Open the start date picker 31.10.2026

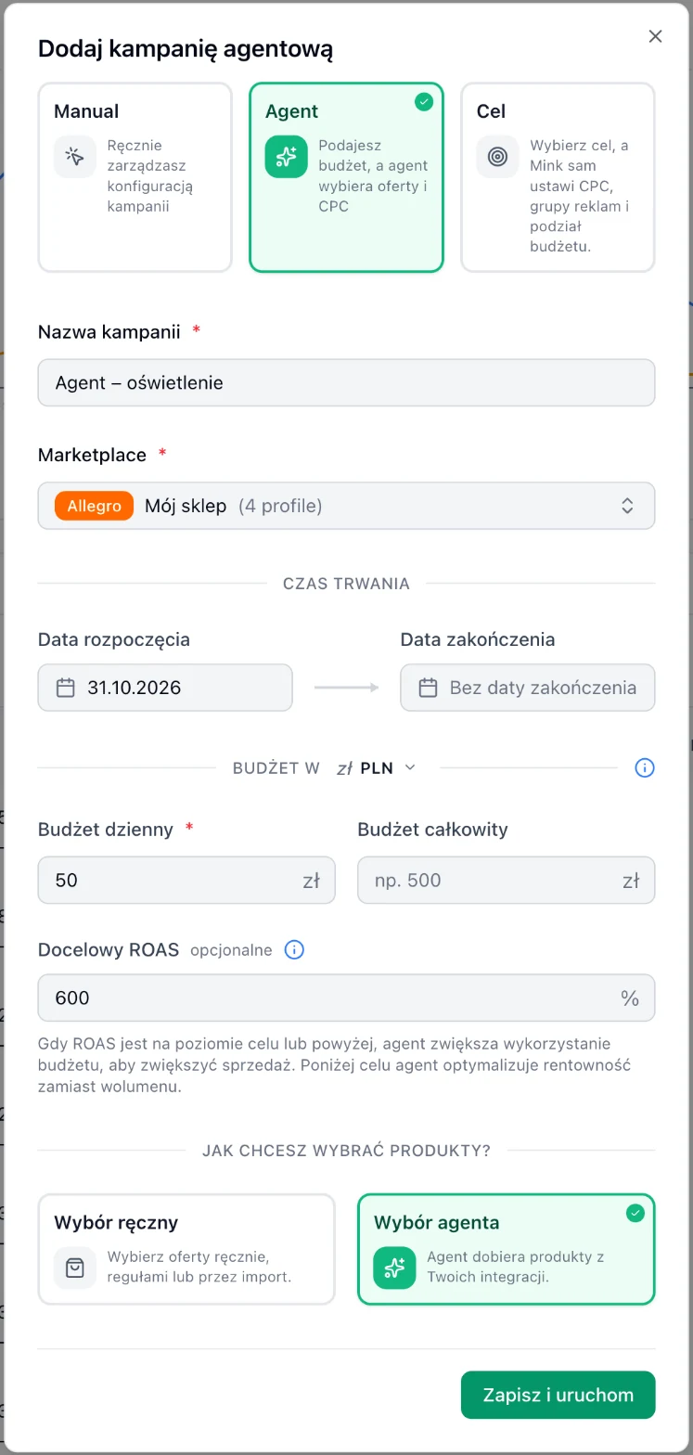(165, 688)
